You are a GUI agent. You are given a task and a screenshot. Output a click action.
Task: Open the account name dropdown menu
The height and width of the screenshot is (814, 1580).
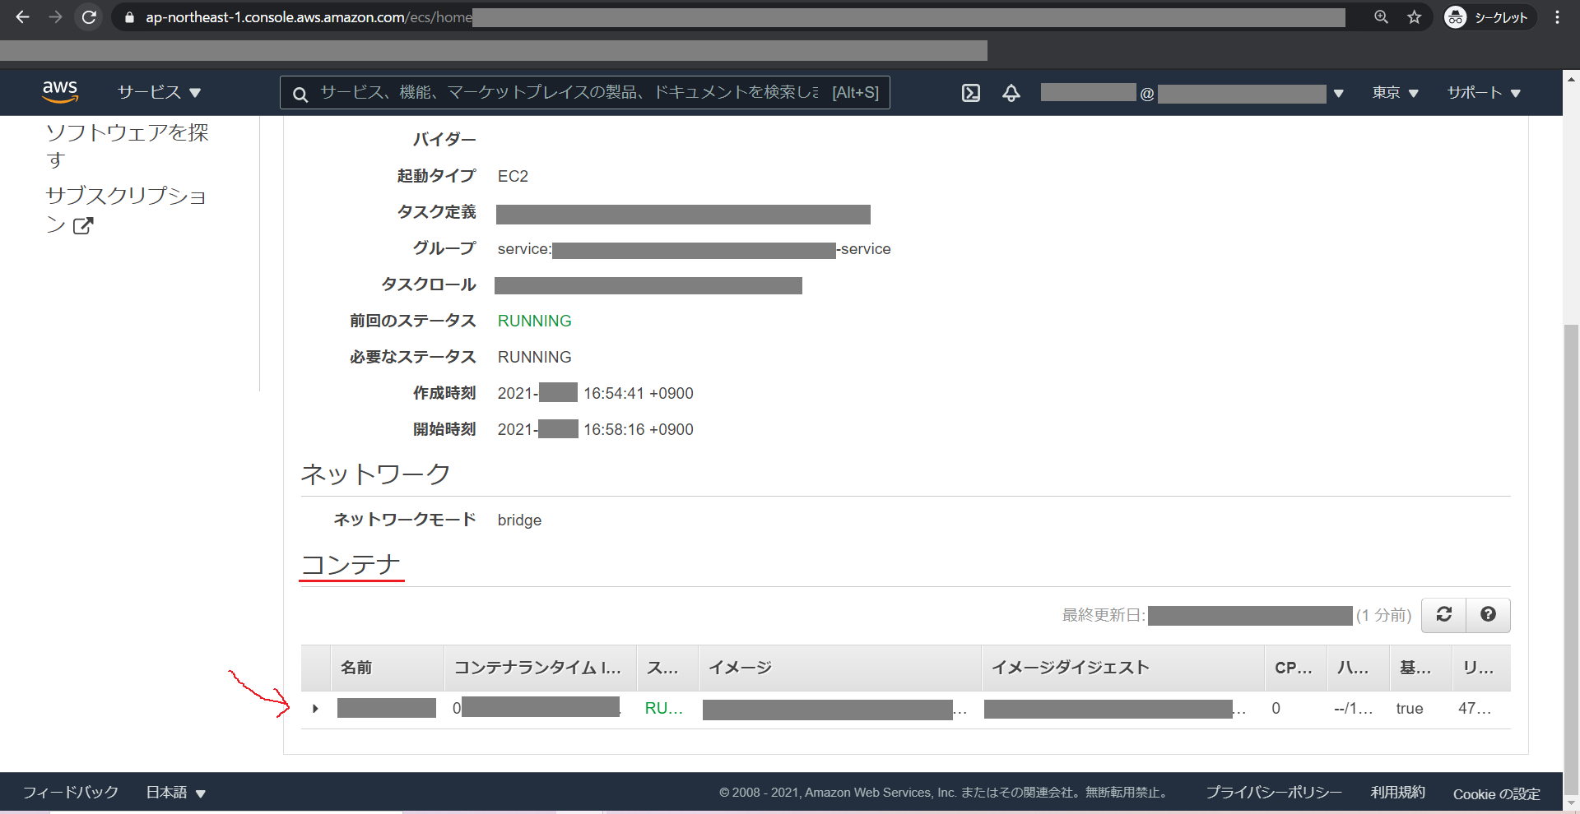tap(1339, 93)
